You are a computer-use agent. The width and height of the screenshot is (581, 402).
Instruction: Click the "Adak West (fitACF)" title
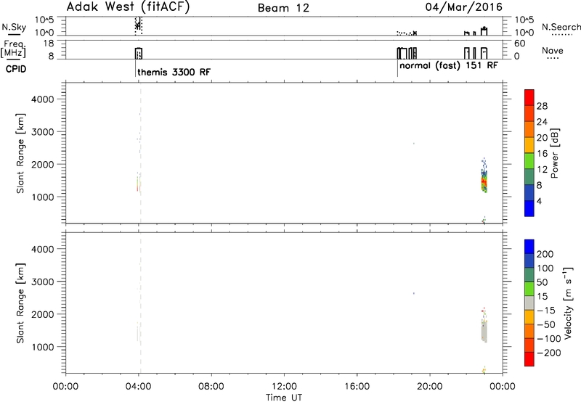pos(128,7)
